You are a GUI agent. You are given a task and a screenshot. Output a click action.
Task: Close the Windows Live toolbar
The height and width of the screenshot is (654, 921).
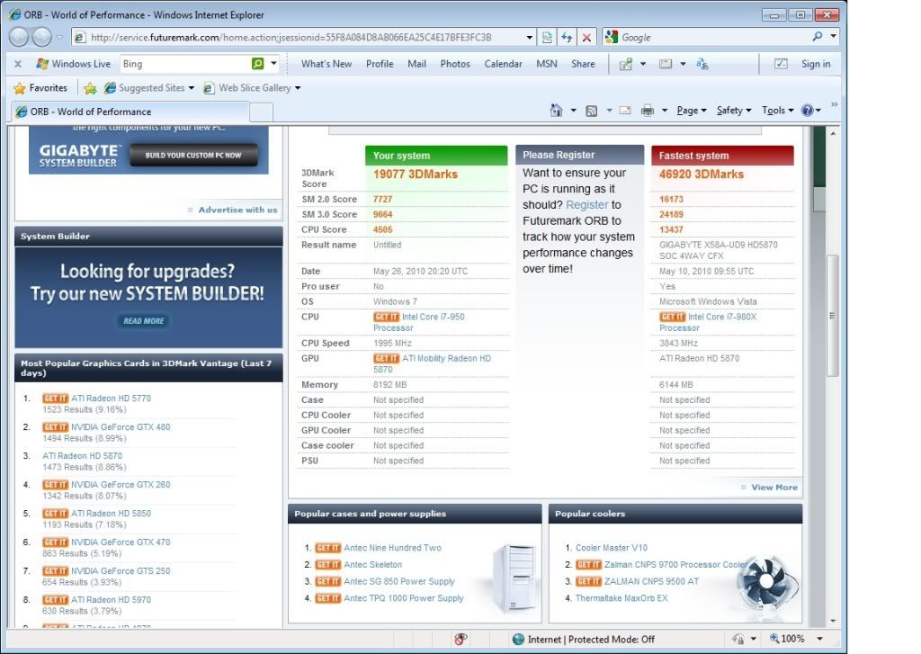(x=18, y=64)
